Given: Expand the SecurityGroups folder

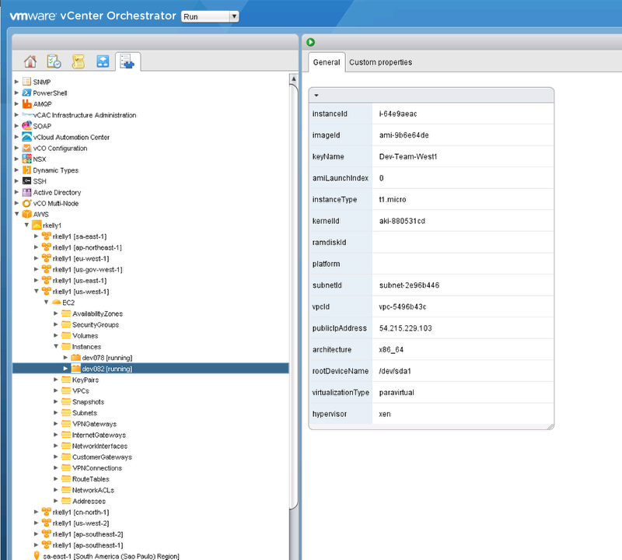Looking at the screenshot, I should 56,324.
